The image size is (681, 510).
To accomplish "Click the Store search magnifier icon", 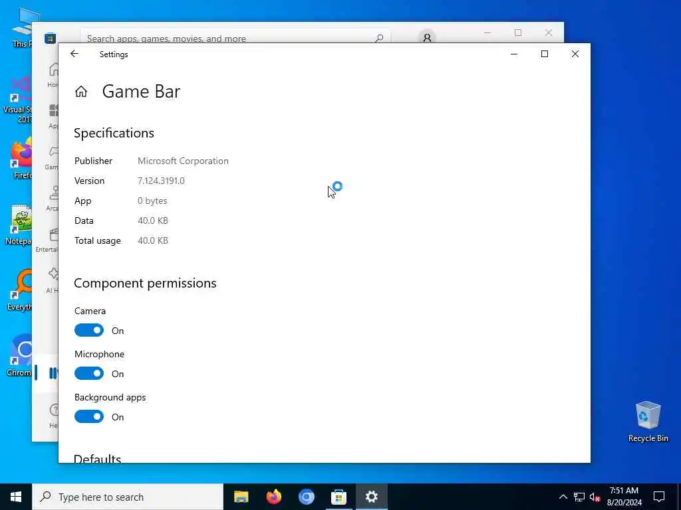I will [x=380, y=38].
